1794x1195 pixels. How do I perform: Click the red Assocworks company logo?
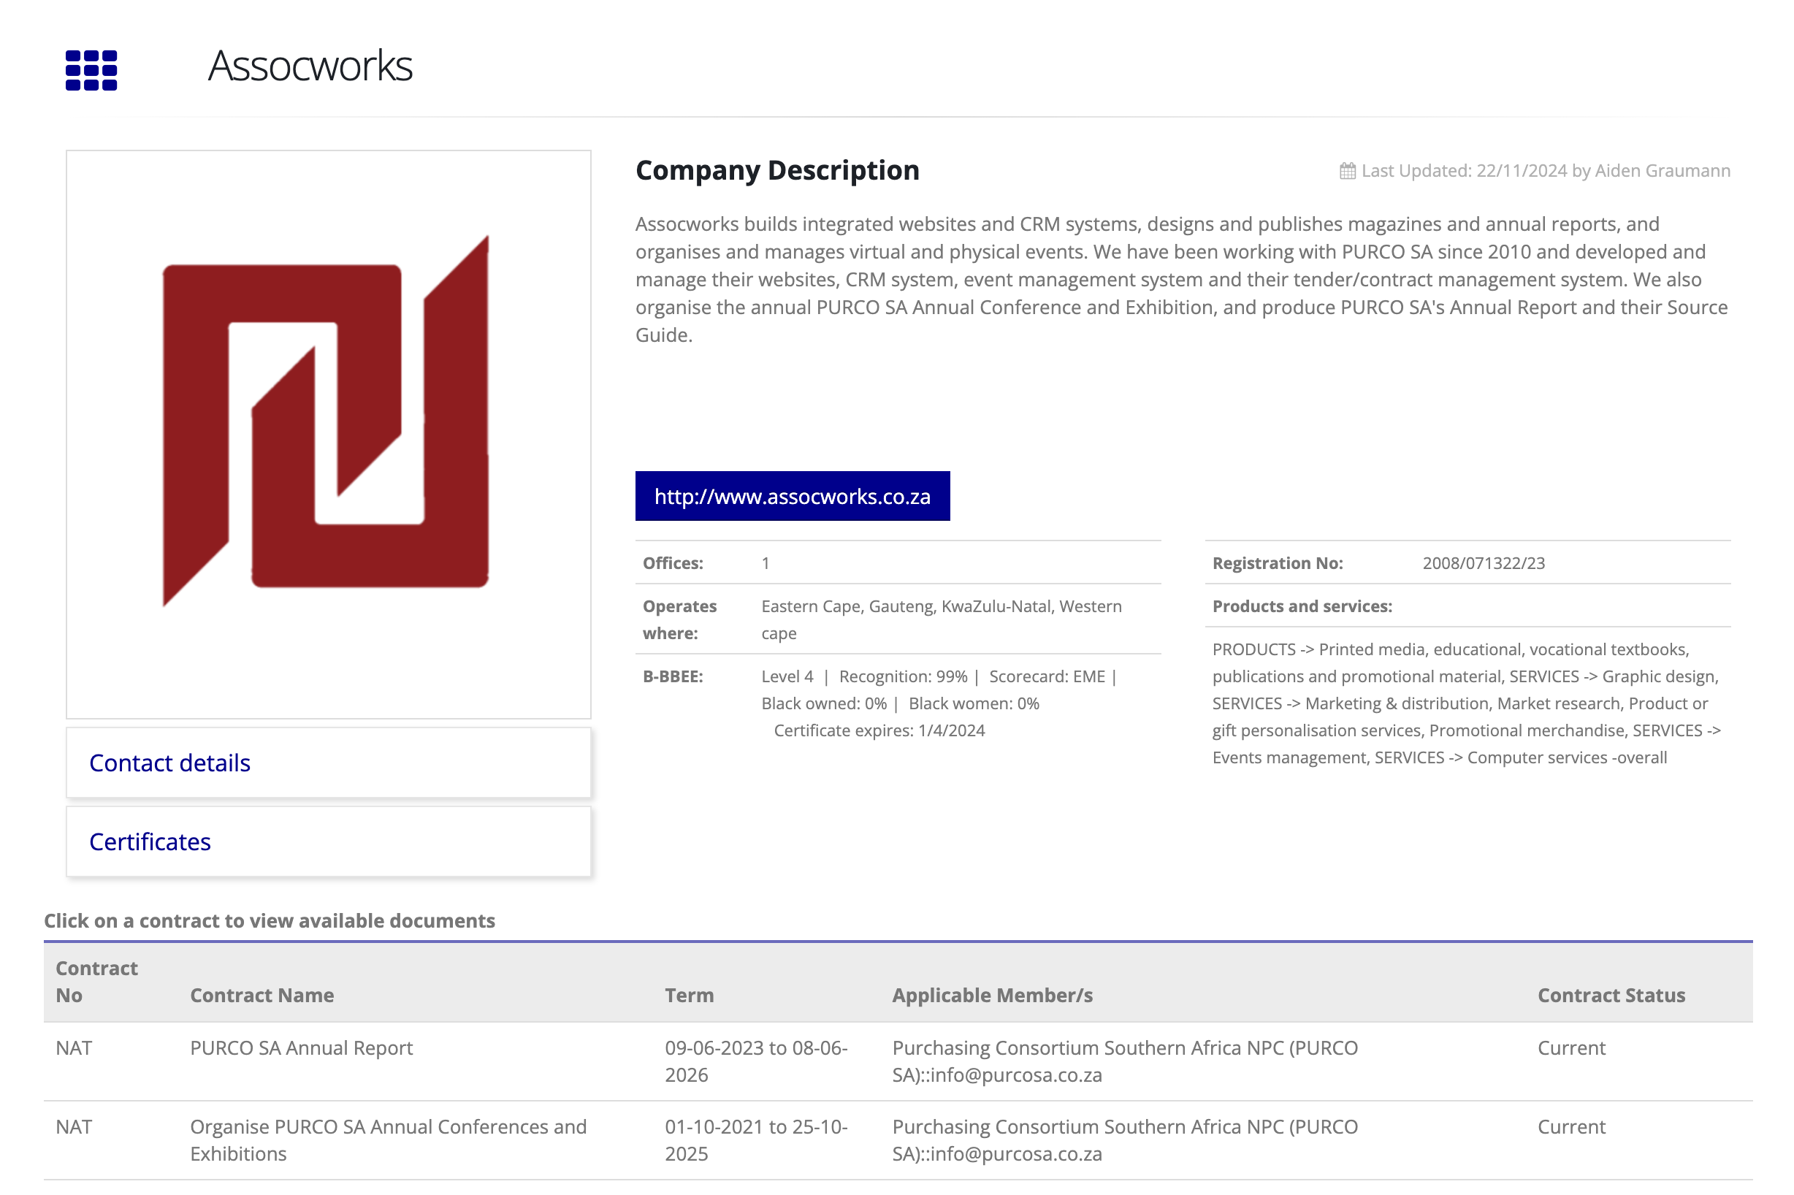click(327, 421)
